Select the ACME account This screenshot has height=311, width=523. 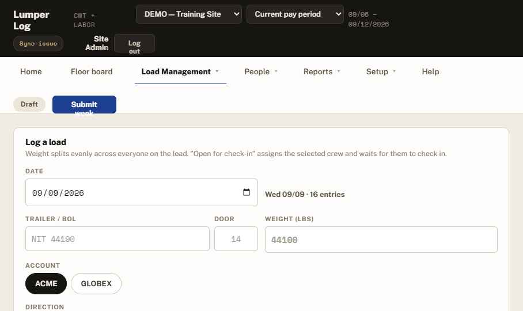coord(46,284)
